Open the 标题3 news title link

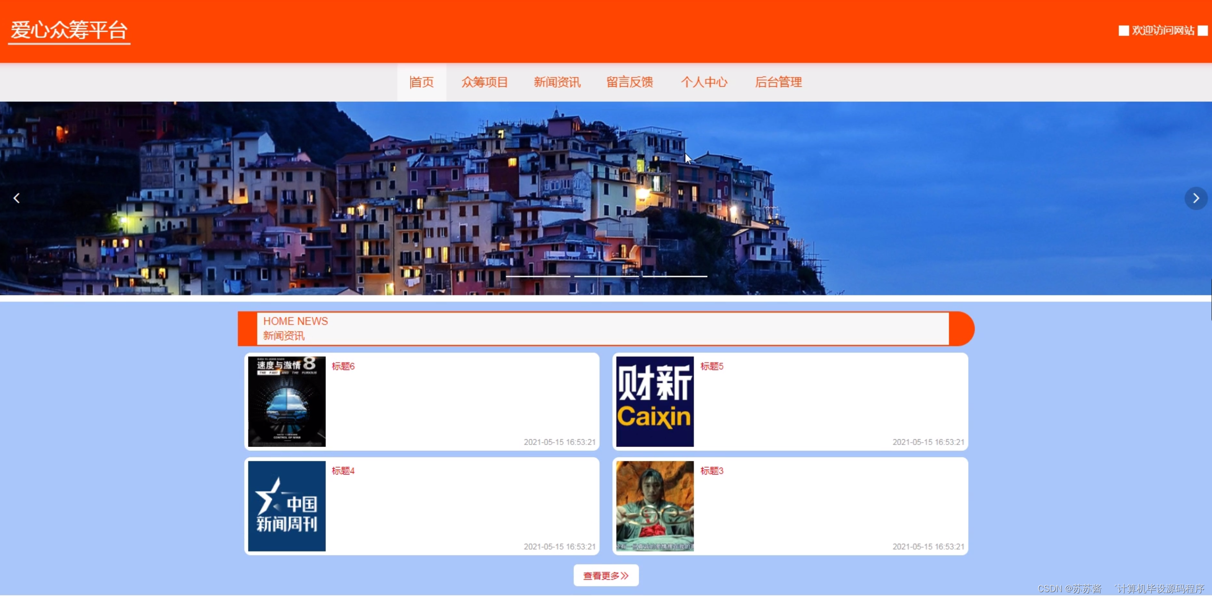point(712,471)
